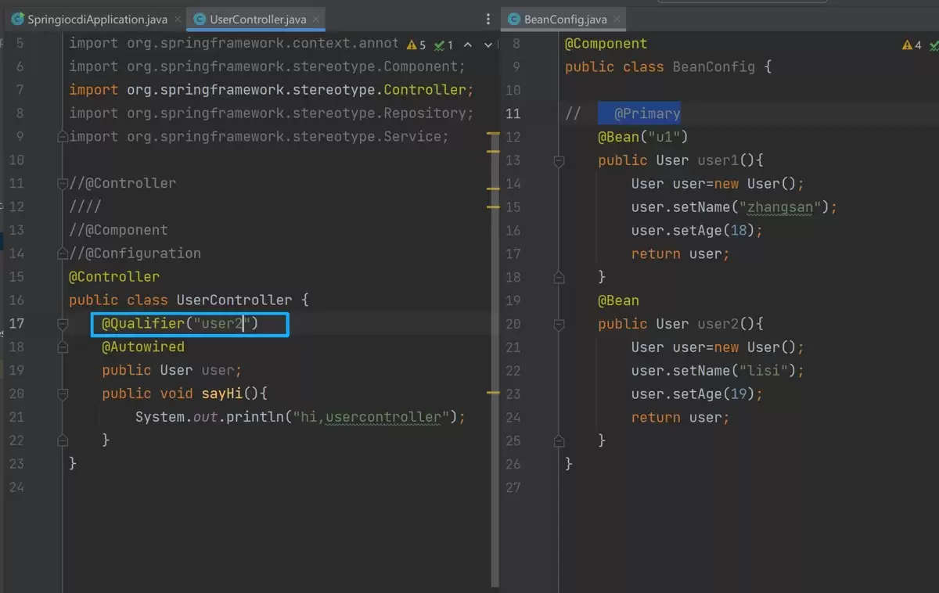Click the class icon on SpringiocdiApplication.java tab
The width and height of the screenshot is (939, 593).
[17, 19]
